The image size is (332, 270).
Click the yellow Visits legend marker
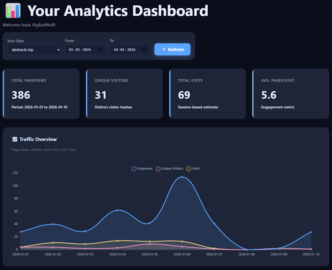click(189, 169)
